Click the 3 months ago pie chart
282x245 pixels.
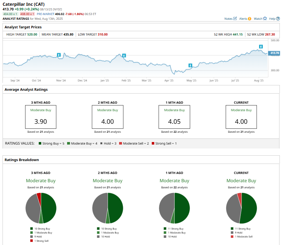[x=41, y=208]
